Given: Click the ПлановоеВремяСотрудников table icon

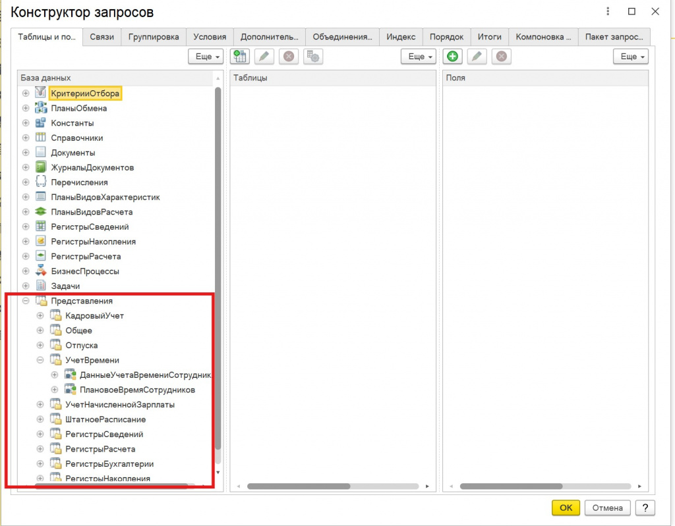Looking at the screenshot, I should point(70,389).
